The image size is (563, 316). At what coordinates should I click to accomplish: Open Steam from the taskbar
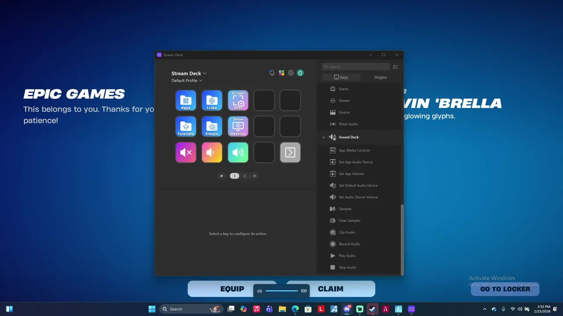[x=373, y=309]
